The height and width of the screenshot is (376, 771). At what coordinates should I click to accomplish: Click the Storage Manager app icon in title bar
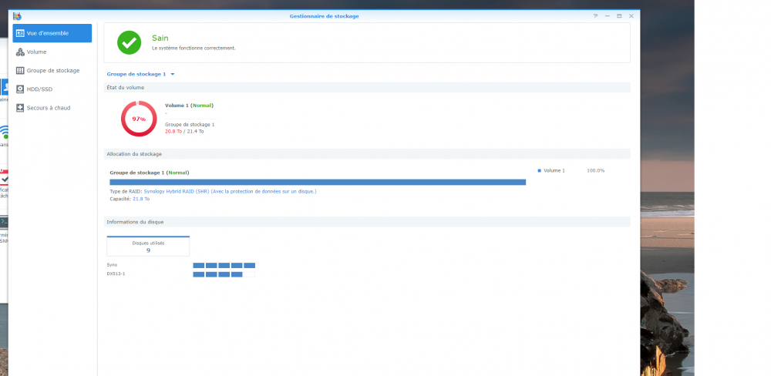point(17,16)
